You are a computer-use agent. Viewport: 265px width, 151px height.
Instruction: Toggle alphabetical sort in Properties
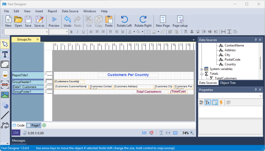coord(207,103)
